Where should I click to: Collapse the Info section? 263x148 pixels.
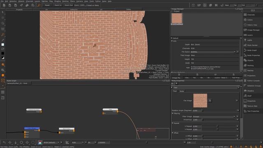tap(172, 41)
